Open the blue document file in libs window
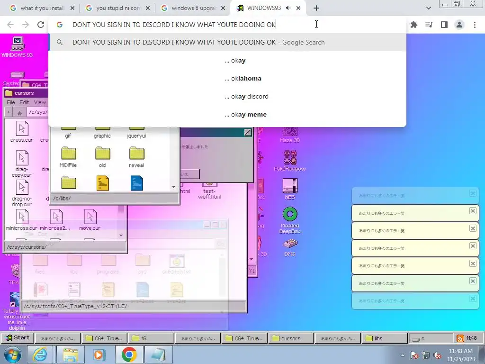The height and width of the screenshot is (364, 485). [x=136, y=183]
